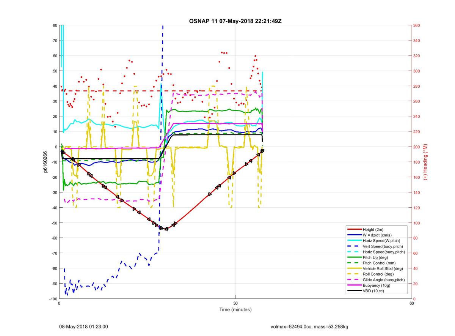The height and width of the screenshot is (336, 455).
Task: Select the "220" heading axis tick label
Action: click(417, 132)
